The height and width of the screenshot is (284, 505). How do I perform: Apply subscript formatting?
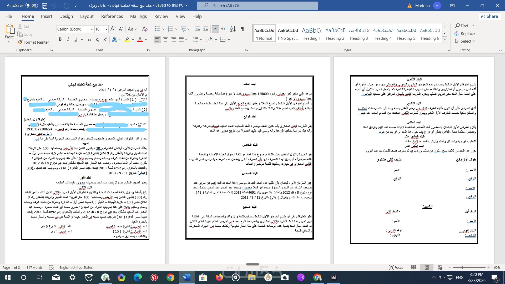click(97, 39)
